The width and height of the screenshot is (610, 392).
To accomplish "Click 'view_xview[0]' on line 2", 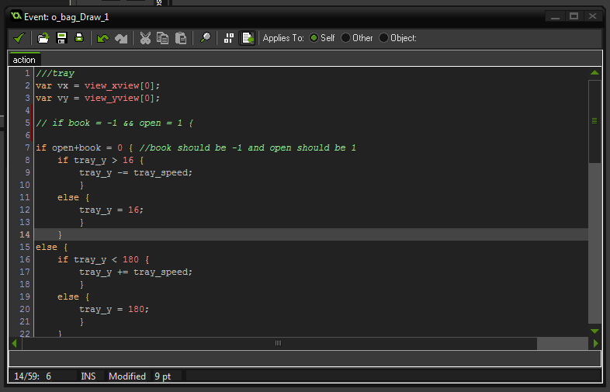I will 121,85.
